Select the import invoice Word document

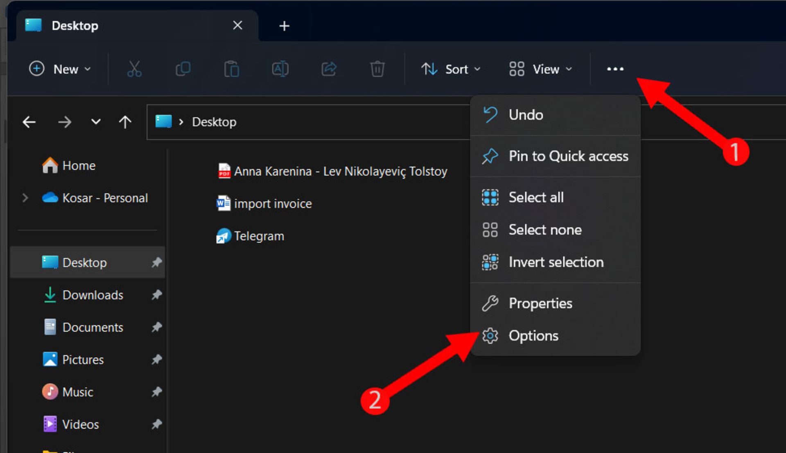264,204
